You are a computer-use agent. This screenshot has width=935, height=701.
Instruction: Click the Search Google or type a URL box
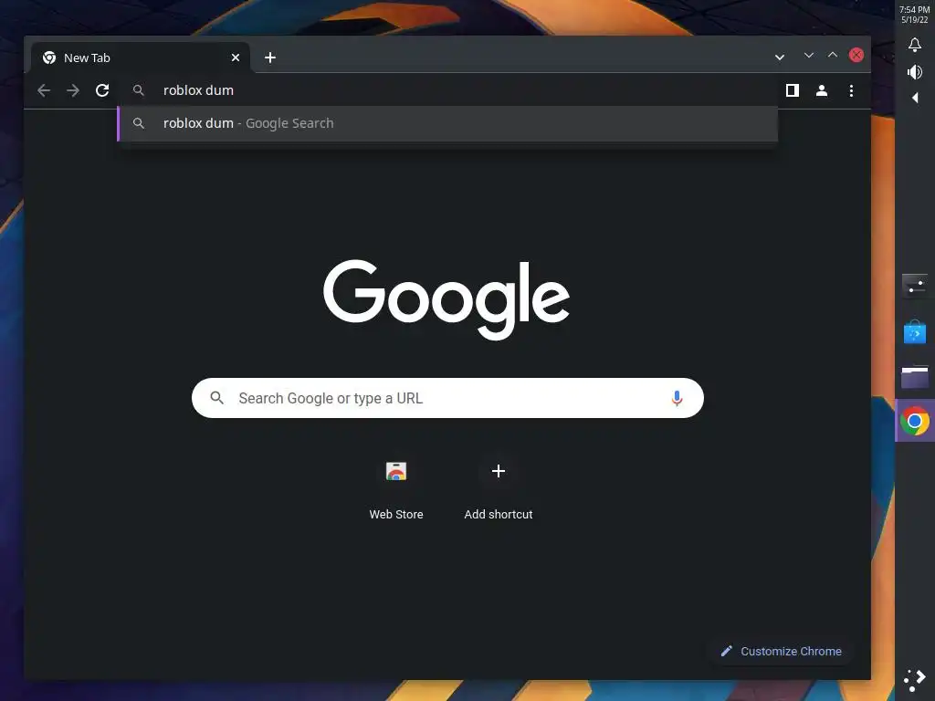point(447,398)
